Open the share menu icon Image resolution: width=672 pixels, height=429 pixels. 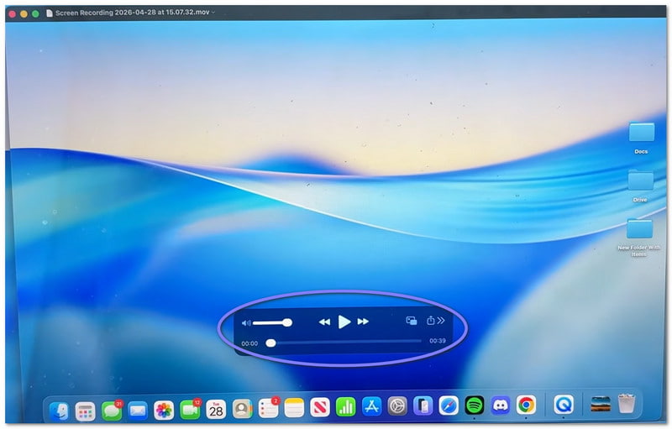tap(430, 320)
